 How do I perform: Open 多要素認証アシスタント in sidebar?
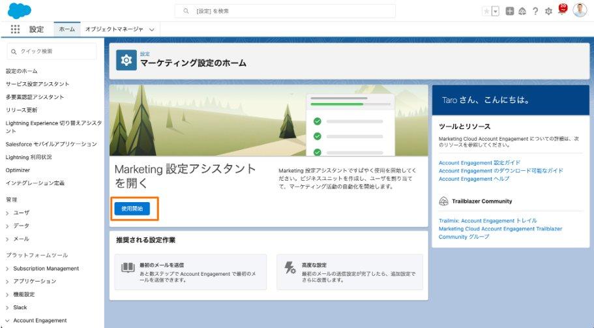[35, 97]
